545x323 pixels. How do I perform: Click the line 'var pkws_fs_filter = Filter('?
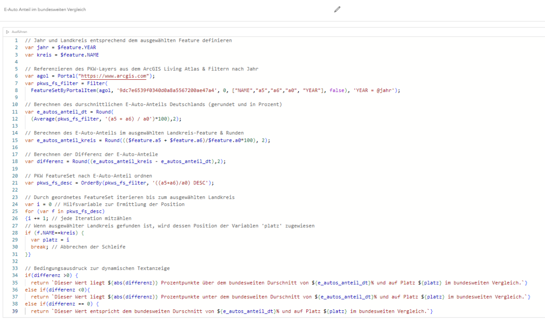pos(66,84)
